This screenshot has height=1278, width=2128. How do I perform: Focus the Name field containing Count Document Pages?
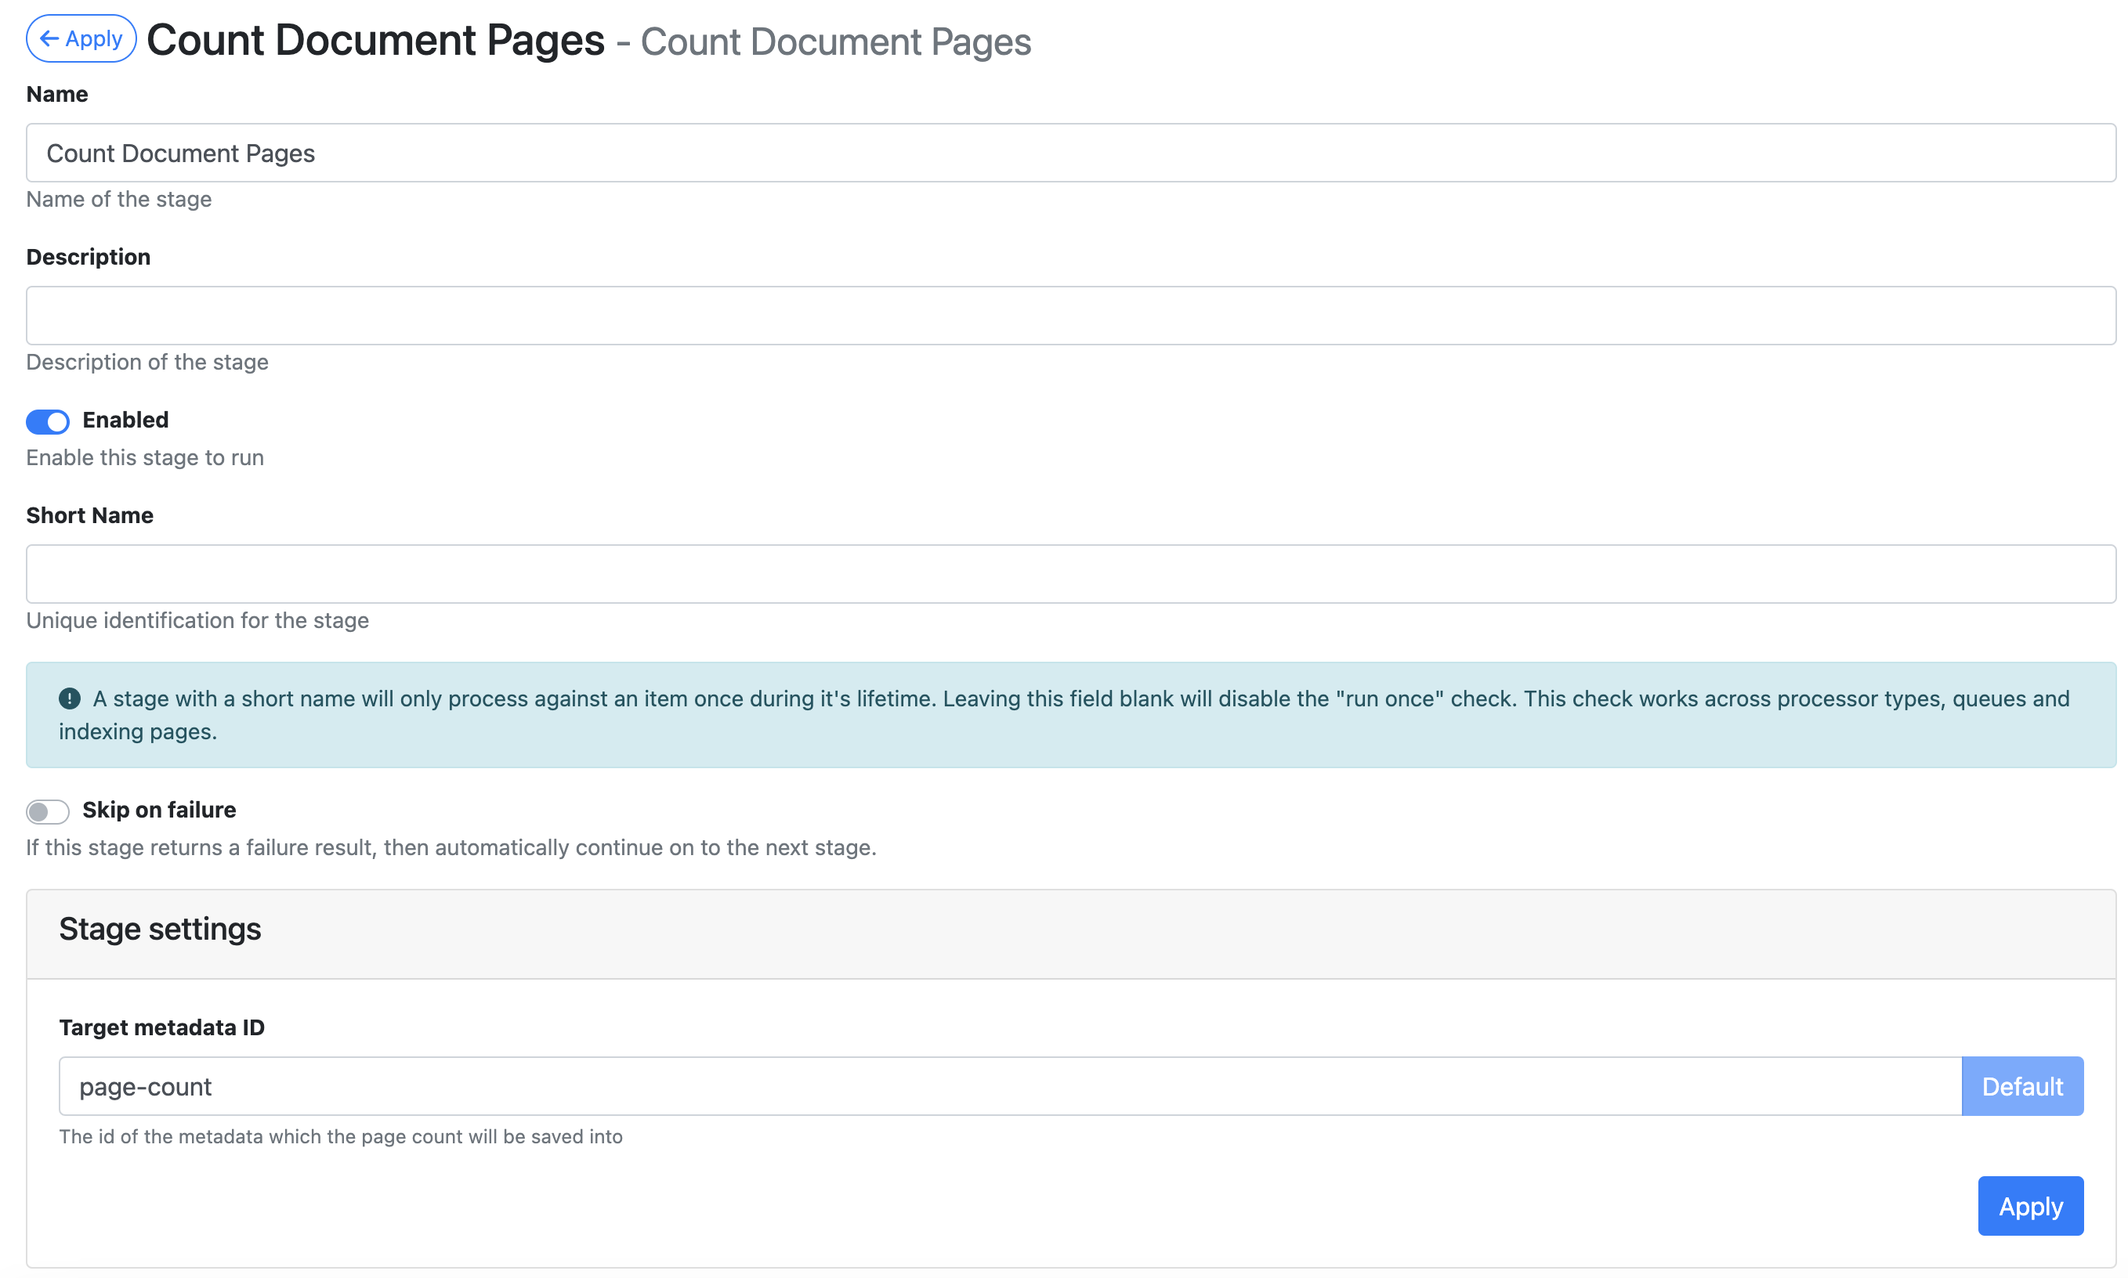1070,153
